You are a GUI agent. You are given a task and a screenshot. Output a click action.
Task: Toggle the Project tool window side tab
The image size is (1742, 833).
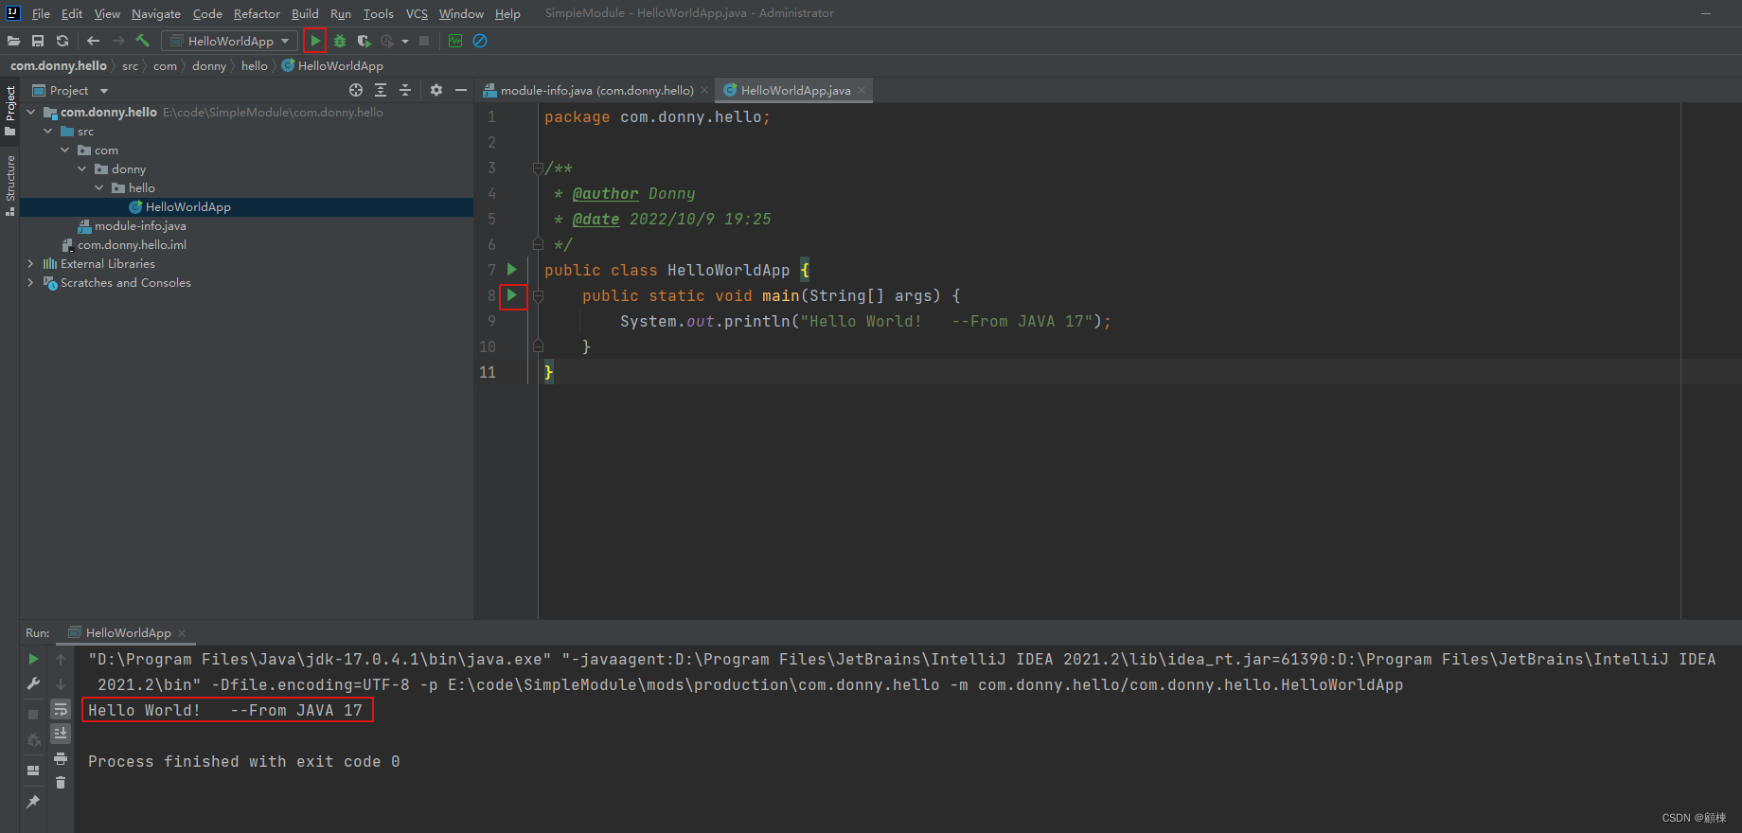point(10,110)
